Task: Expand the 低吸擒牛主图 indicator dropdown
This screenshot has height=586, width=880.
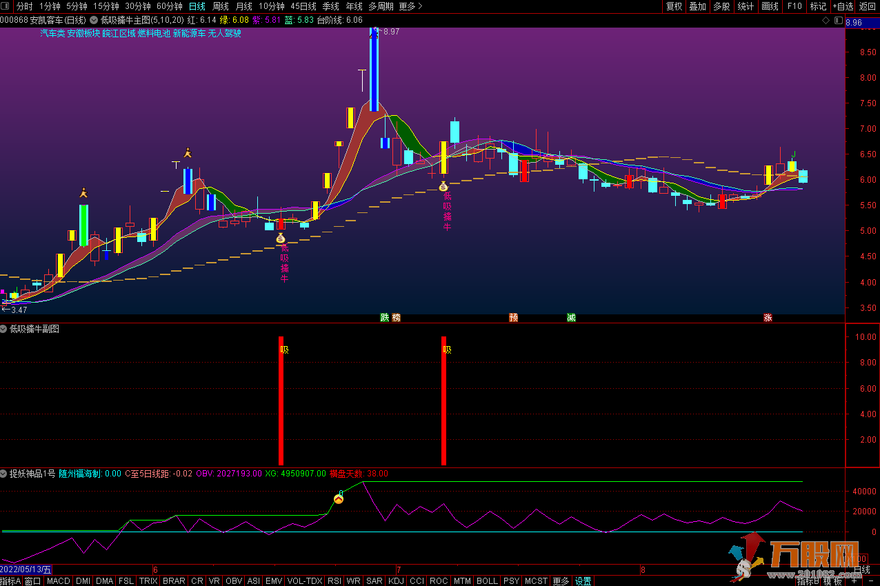Action: coord(94,21)
